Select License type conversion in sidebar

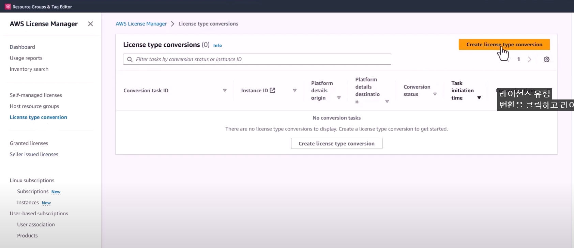pyautogui.click(x=39, y=117)
